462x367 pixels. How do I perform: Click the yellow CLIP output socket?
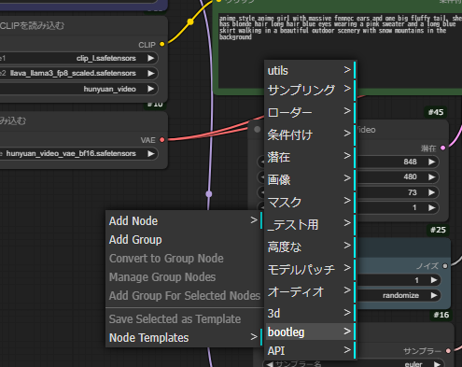click(162, 44)
